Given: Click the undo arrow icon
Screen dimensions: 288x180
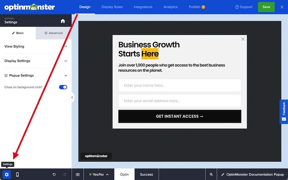Looking at the screenshot, I should (x=54, y=175).
